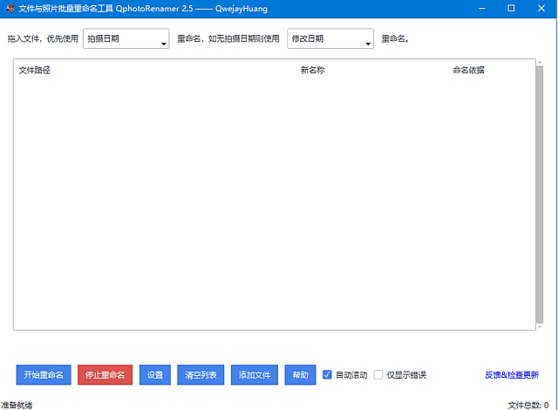558x410 pixels.
Task: Open the 帮助 help button
Action: click(300, 375)
